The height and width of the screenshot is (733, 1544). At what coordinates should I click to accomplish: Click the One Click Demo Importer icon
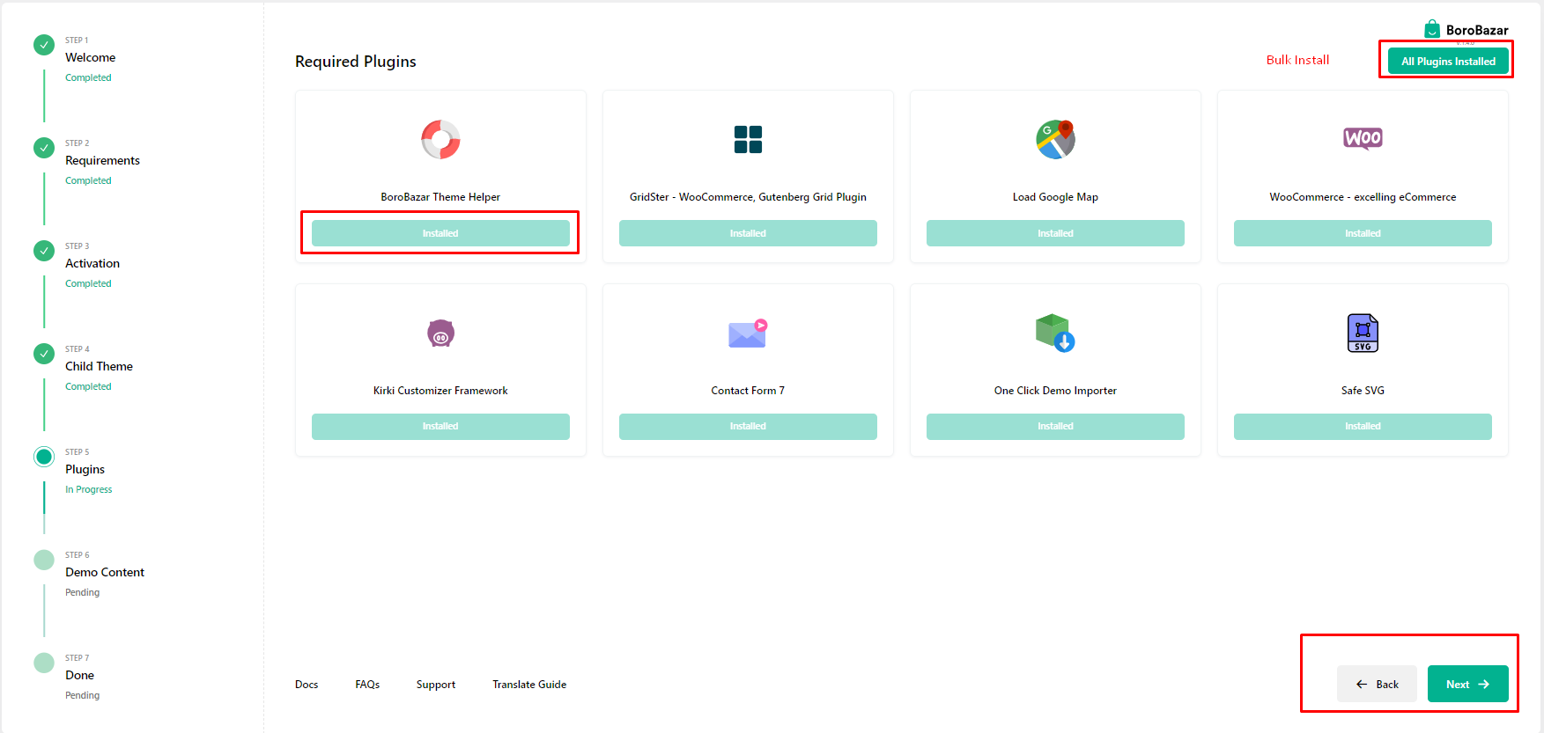point(1055,333)
